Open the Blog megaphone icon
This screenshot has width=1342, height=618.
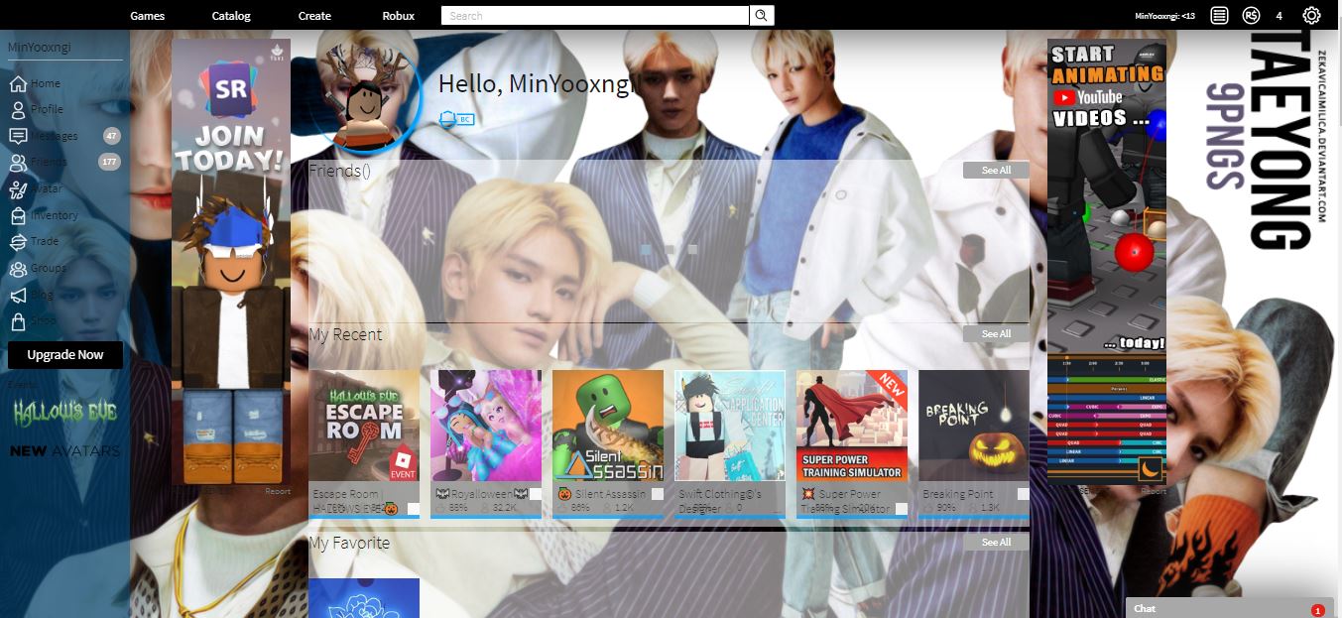click(x=18, y=295)
